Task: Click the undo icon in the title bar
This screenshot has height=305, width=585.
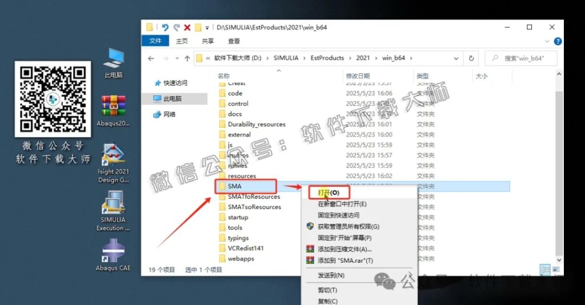Action: 165,27
